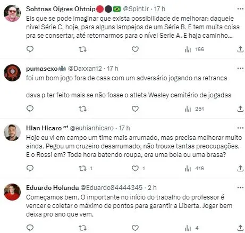The width and height of the screenshot is (245, 233).
Task: Retweet Eduardo Holanda's post
Action: pos(82,228)
